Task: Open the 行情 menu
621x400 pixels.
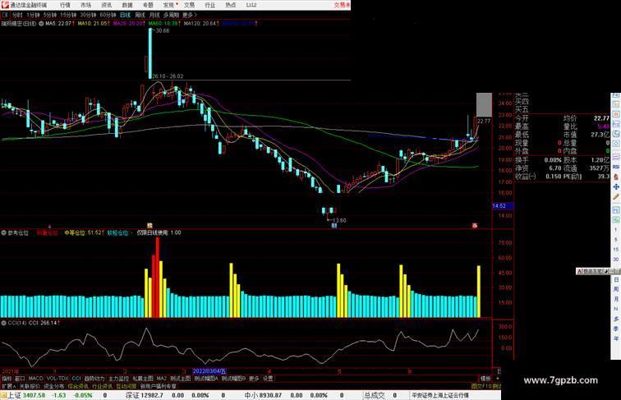Action: point(65,5)
